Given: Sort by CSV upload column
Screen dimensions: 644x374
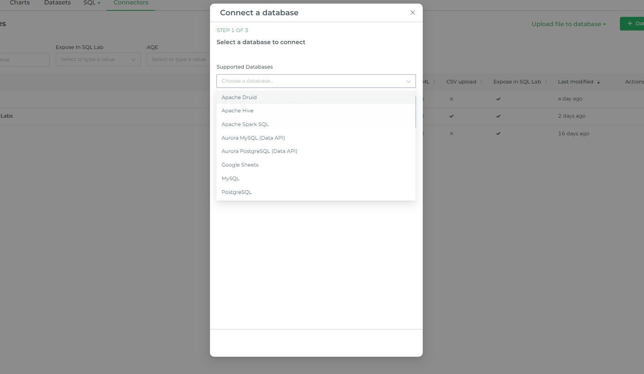Looking at the screenshot, I should point(465,82).
